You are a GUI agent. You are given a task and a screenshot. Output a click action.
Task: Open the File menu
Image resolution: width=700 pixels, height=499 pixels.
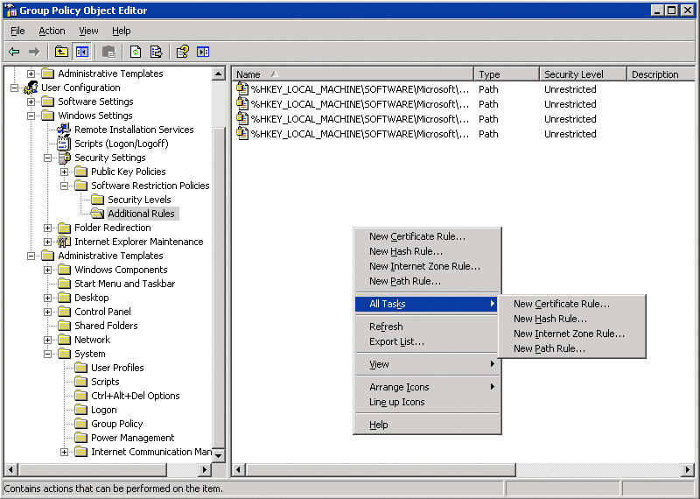(17, 31)
